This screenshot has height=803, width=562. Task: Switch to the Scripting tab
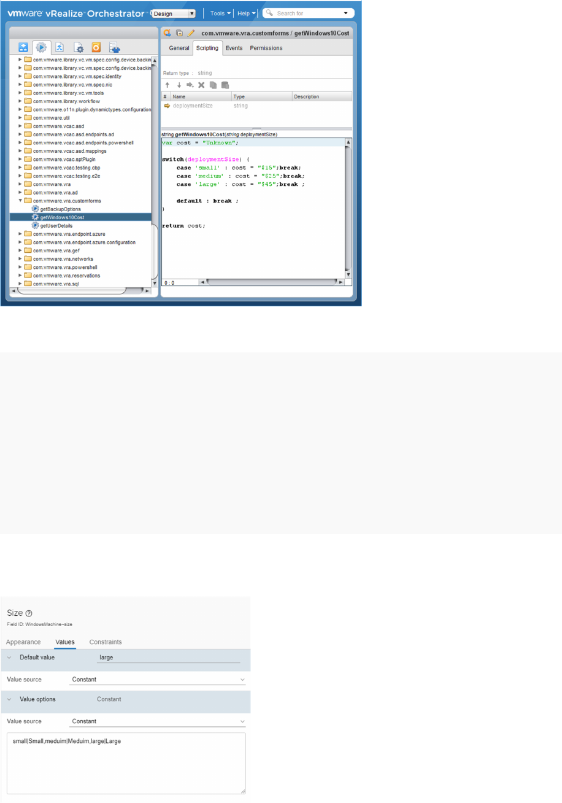pos(207,48)
